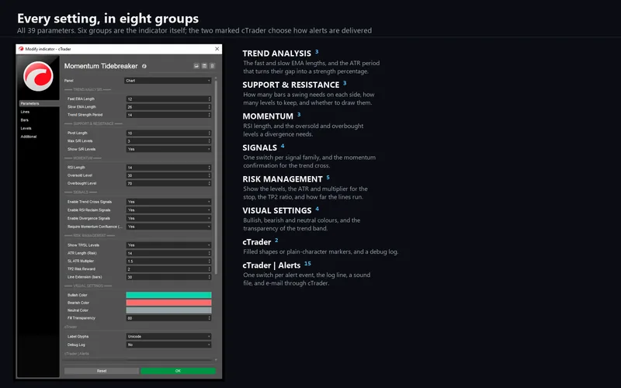Switch to the Additional tab
This screenshot has height=388, width=621.
(x=29, y=137)
